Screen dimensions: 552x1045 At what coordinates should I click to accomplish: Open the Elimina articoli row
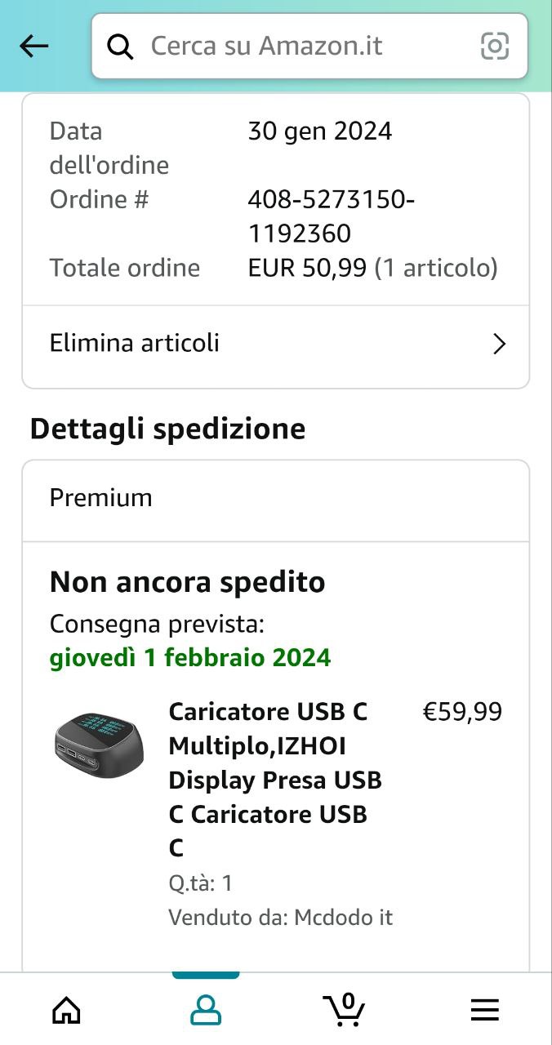tap(245, 344)
